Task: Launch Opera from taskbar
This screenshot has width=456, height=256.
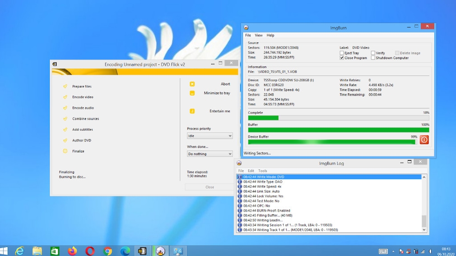Action: click(x=90, y=251)
